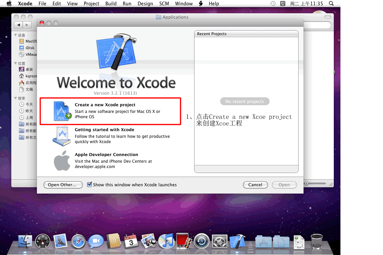Click Getting started with Xcode
Image resolution: width=383 pixels, height=255 pixels.
(104, 129)
